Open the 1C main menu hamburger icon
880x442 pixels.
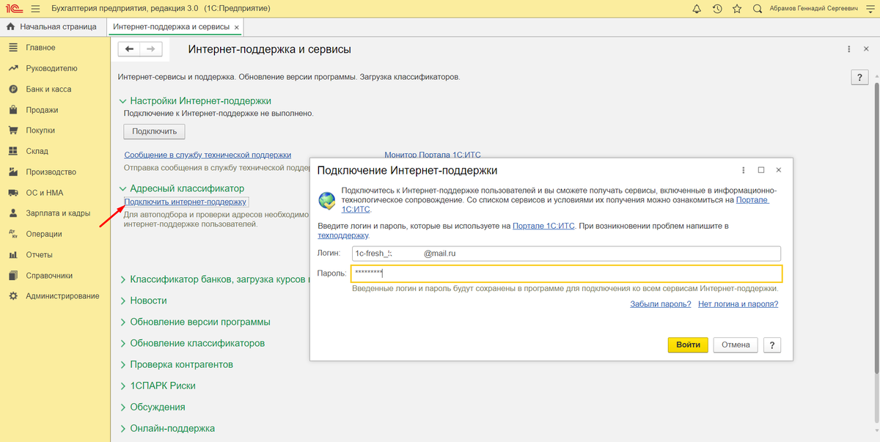coord(35,9)
